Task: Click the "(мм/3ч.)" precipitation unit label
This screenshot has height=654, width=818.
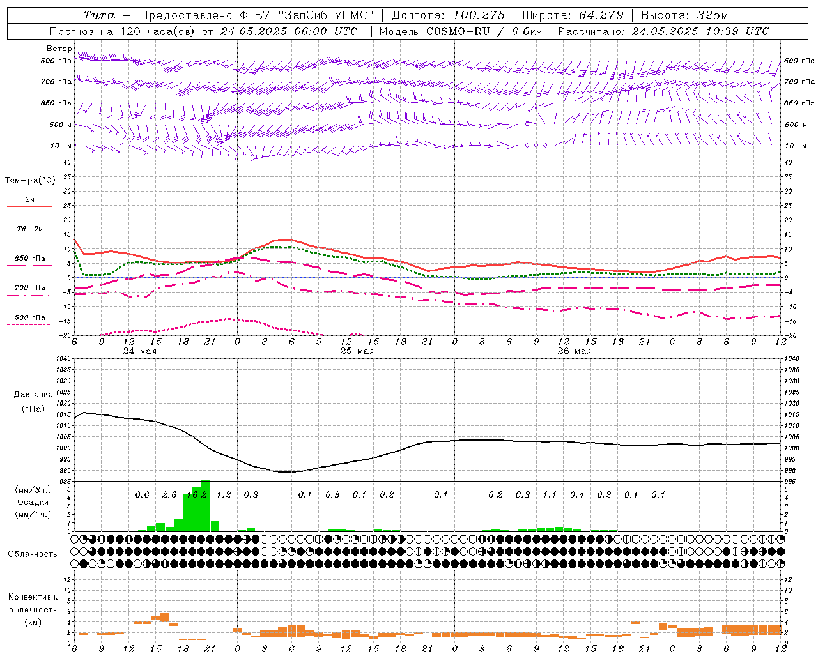Action: (x=32, y=490)
